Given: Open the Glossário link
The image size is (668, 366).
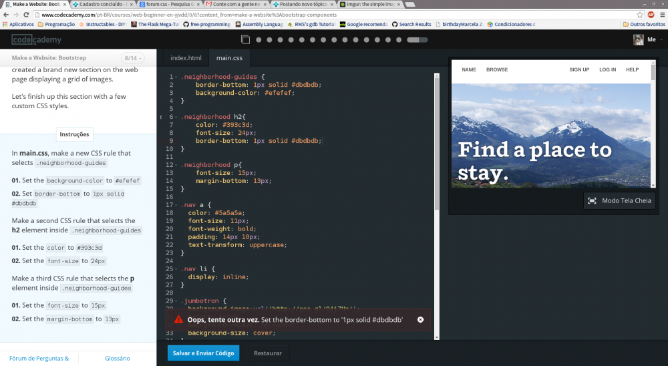Looking at the screenshot, I should coord(117,358).
